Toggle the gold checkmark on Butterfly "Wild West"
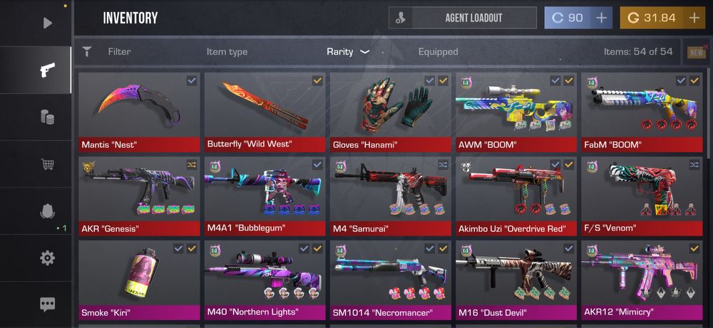The width and height of the screenshot is (713, 328). pyautogui.click(x=317, y=80)
